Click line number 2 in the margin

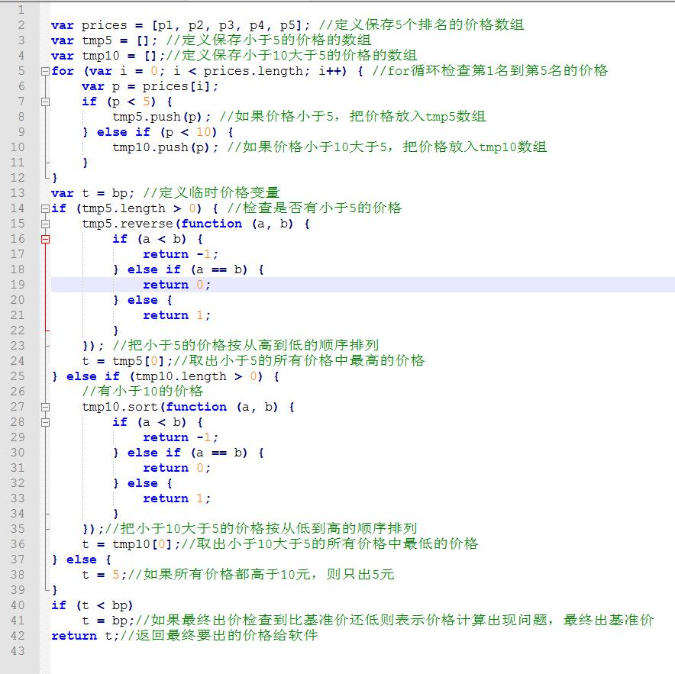pyautogui.click(x=21, y=25)
